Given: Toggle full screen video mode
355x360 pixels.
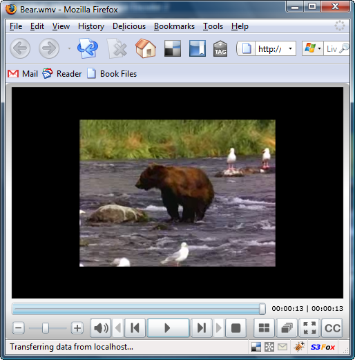Looking at the screenshot, I should point(309,328).
